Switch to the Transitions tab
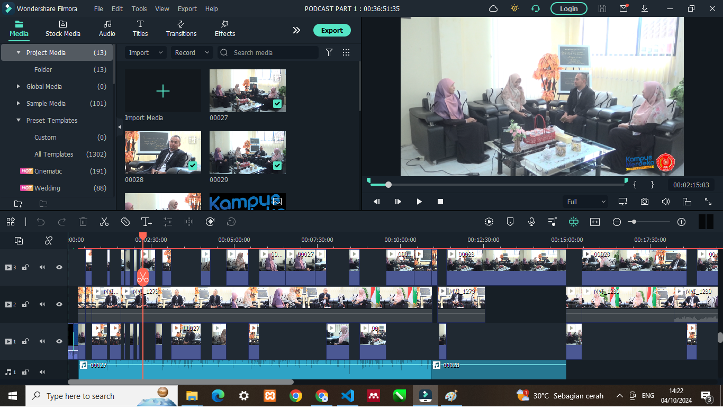 click(x=181, y=29)
